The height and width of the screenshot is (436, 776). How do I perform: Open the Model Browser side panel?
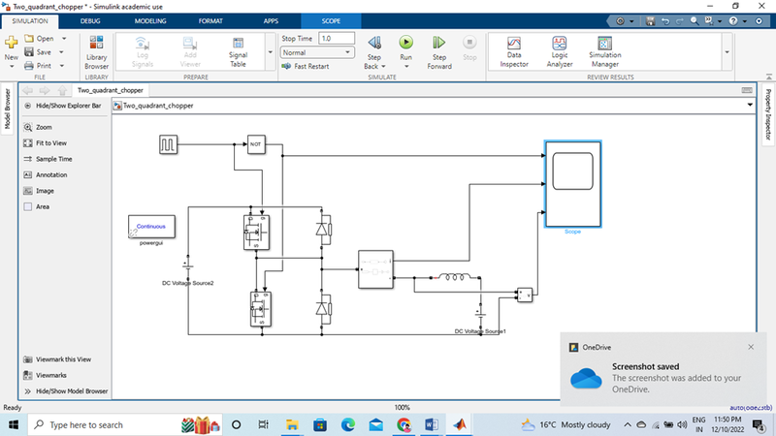(8, 109)
